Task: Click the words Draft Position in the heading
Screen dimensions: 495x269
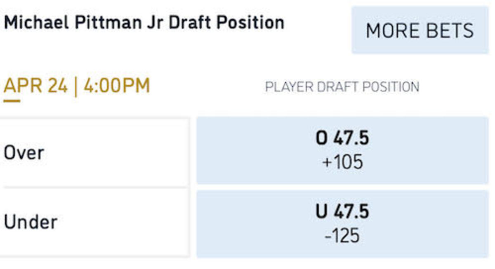Action: [226, 22]
